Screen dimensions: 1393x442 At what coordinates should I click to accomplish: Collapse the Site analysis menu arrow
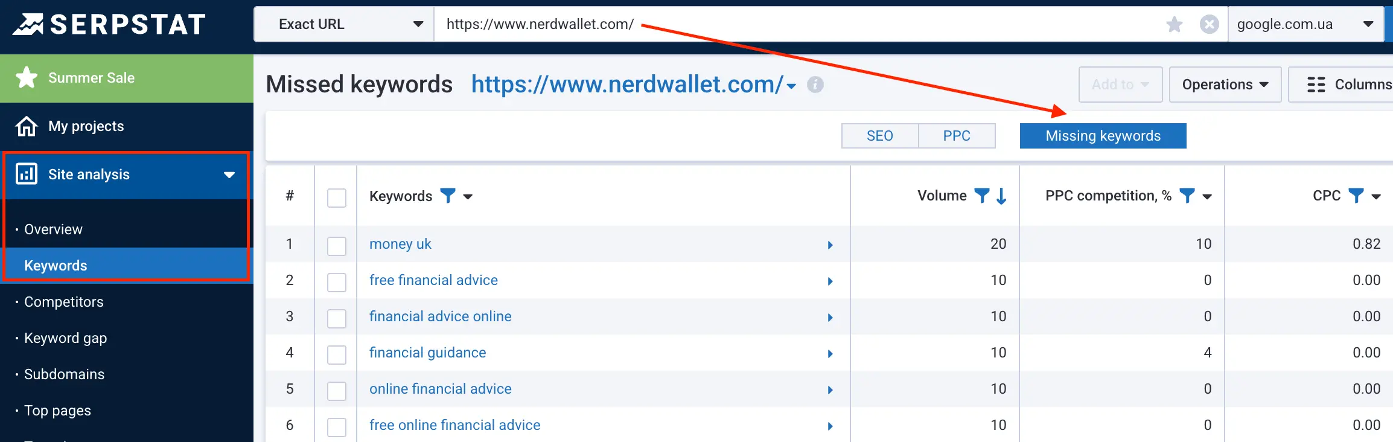(x=229, y=175)
